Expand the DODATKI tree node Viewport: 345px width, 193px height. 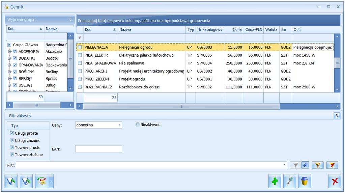[x=9, y=58]
